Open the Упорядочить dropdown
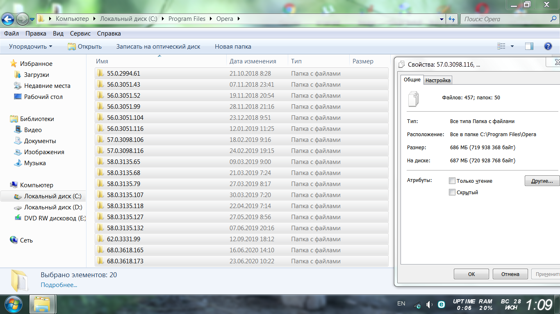 click(31, 47)
